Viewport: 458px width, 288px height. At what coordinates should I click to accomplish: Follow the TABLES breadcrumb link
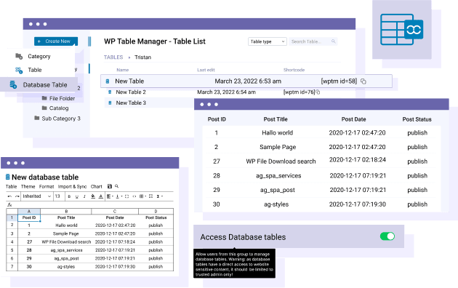click(x=113, y=57)
